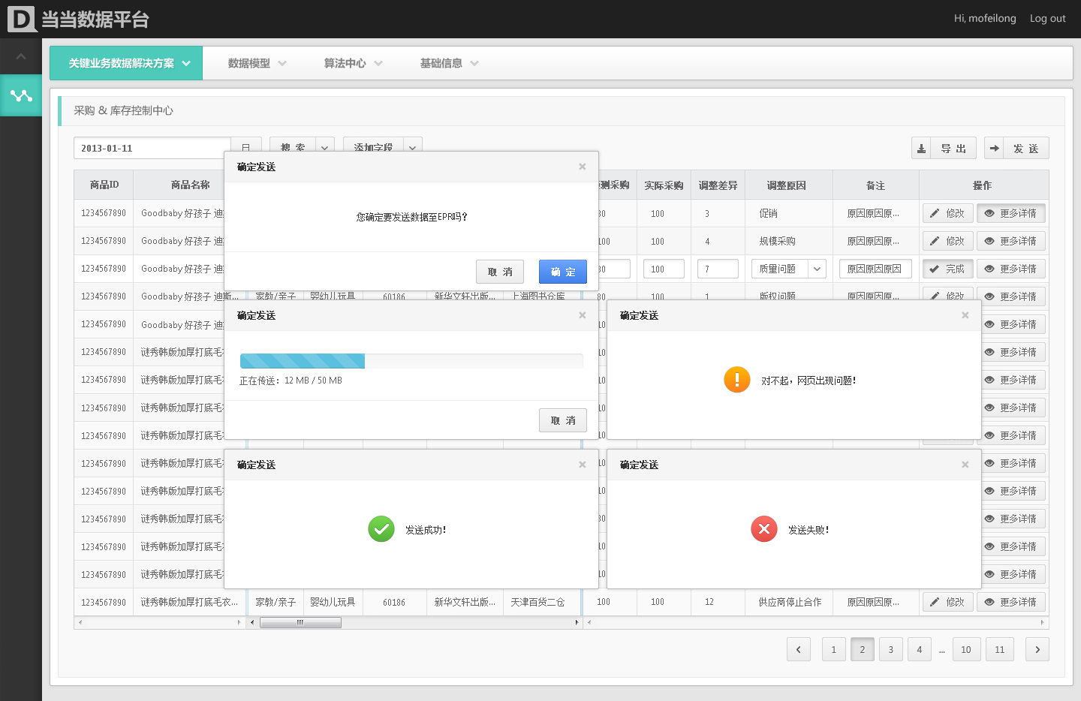Viewport: 1081px width, 701px height.
Task: Click 完成 in the editing row
Action: pyautogui.click(x=948, y=269)
